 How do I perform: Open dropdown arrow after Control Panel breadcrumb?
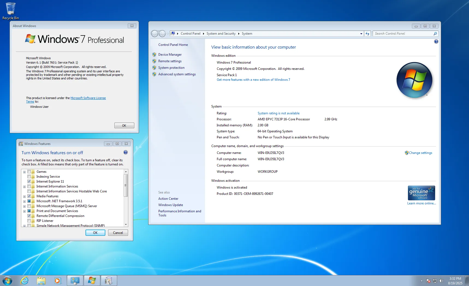tap(203, 34)
